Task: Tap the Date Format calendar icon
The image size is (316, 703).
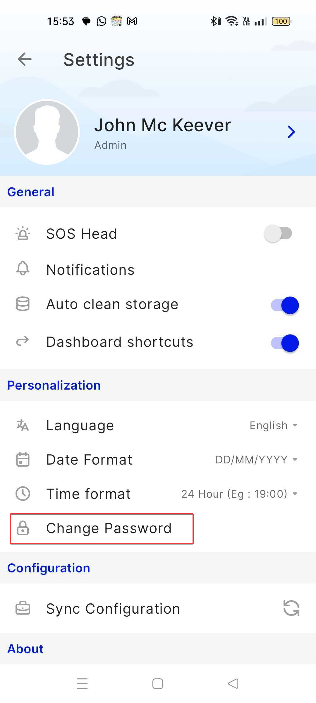Action: click(23, 459)
